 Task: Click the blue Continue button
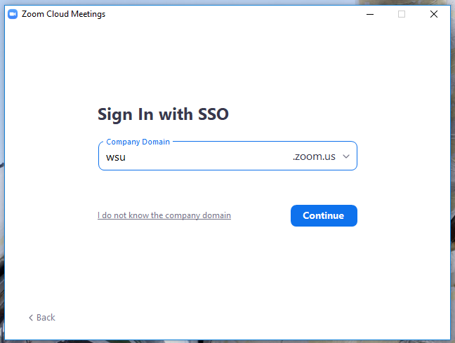click(x=324, y=216)
